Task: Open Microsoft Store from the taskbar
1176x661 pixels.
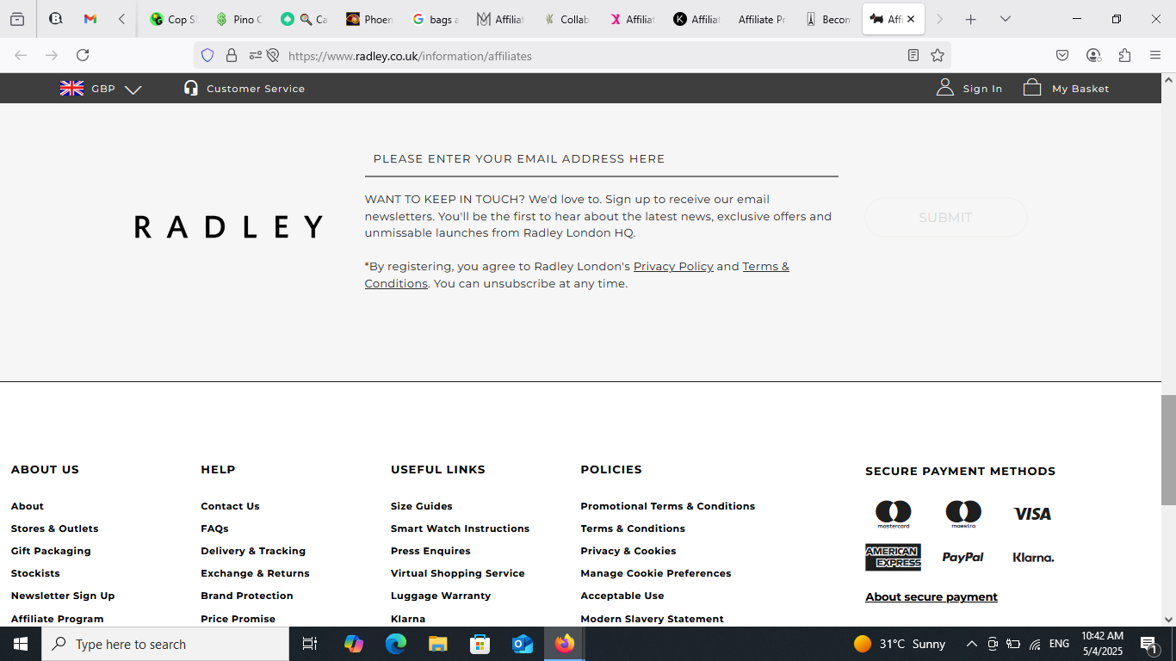Action: pyautogui.click(x=480, y=644)
